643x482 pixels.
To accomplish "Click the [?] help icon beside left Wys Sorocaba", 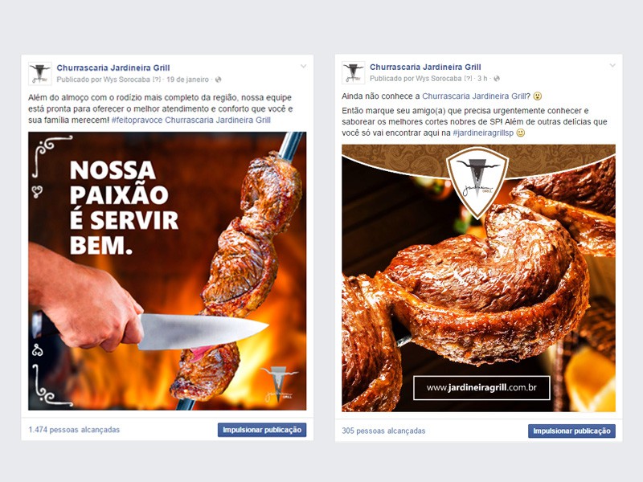I will pyautogui.click(x=157, y=80).
